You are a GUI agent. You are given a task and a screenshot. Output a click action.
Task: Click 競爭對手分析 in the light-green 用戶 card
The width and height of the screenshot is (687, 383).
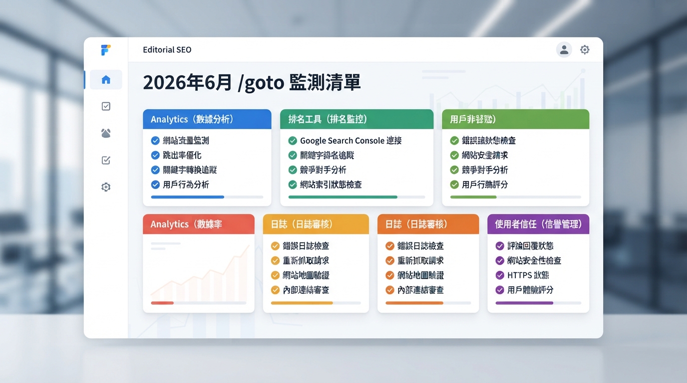point(485,170)
